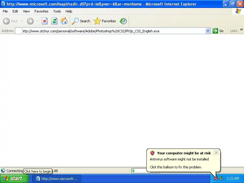Click the globe icon in the status bar

3,171
